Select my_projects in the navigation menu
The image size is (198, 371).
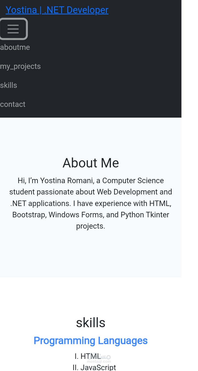(20, 66)
